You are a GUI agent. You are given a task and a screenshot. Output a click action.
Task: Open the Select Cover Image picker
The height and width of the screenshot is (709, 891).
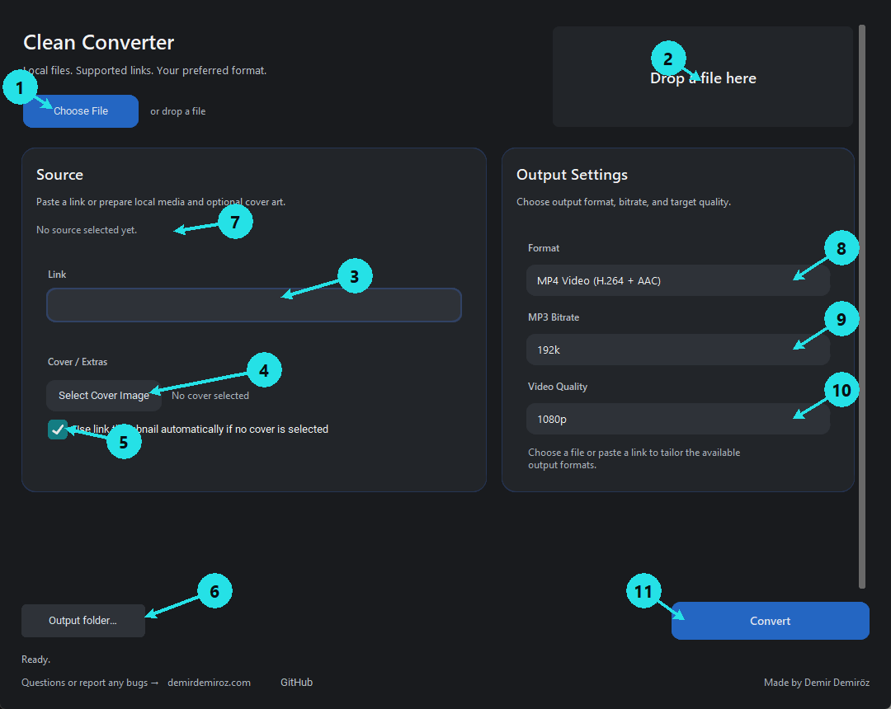click(104, 396)
